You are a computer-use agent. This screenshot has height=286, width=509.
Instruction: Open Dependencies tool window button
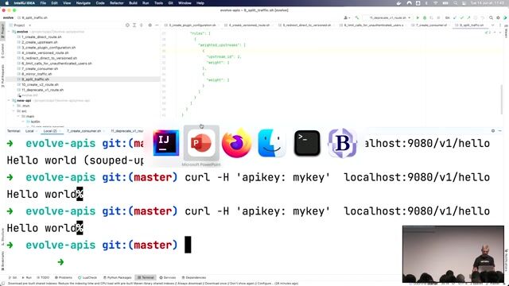194,277
